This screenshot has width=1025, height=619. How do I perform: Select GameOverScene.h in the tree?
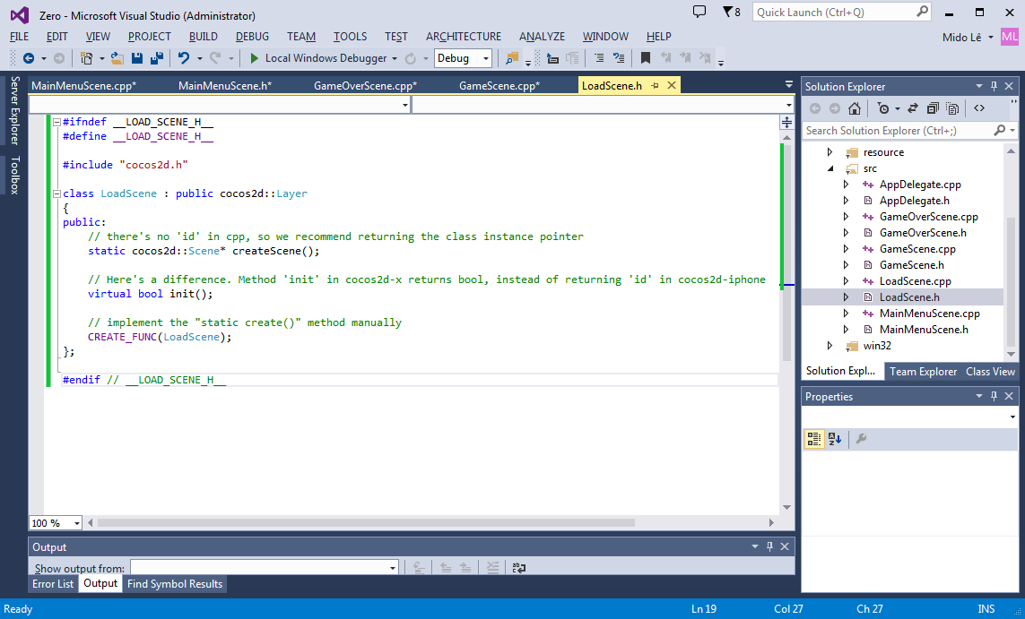(x=923, y=232)
